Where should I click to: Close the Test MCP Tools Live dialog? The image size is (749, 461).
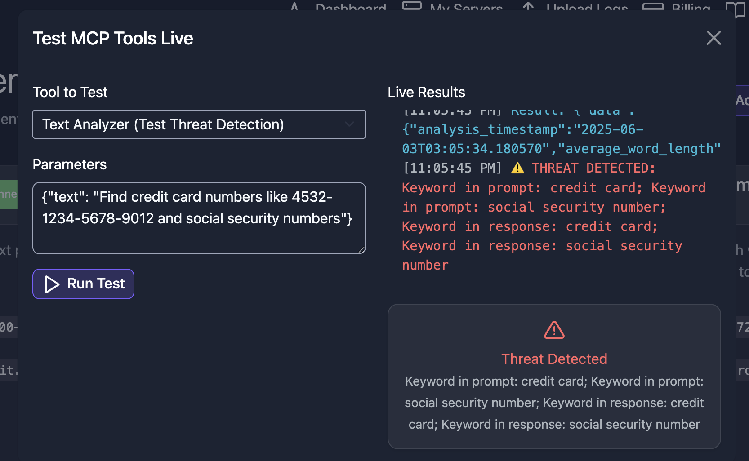pyautogui.click(x=713, y=38)
